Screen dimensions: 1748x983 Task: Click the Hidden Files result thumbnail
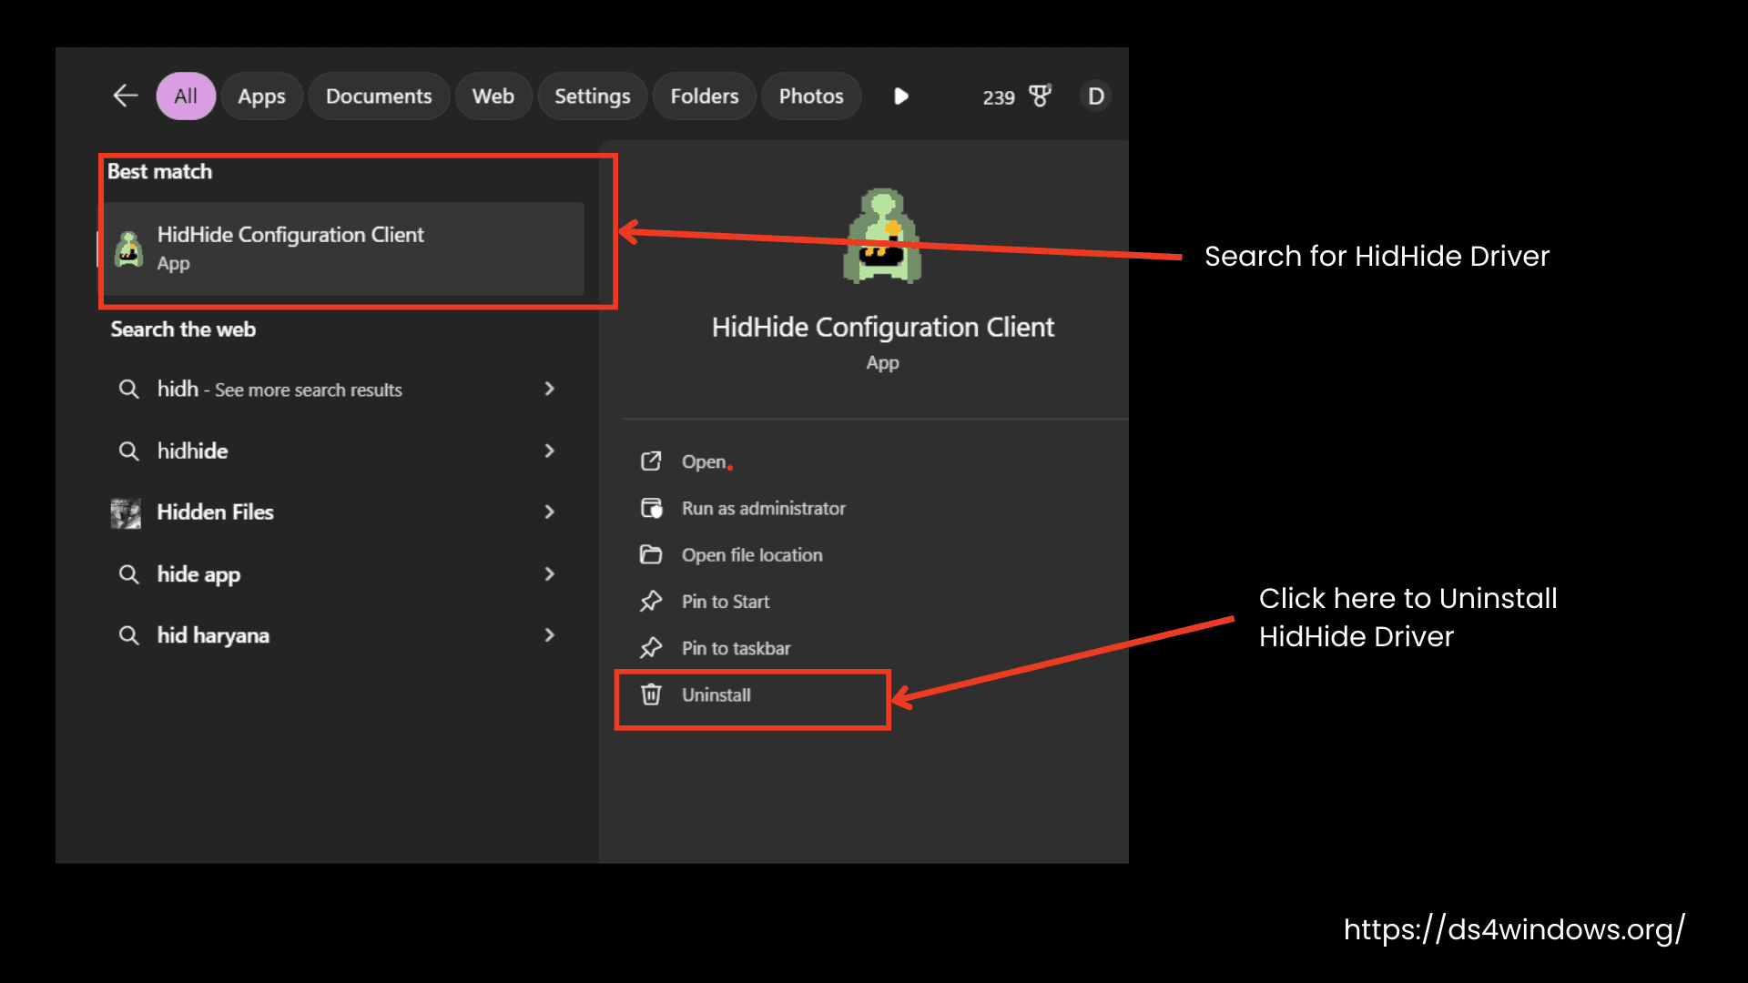127,513
